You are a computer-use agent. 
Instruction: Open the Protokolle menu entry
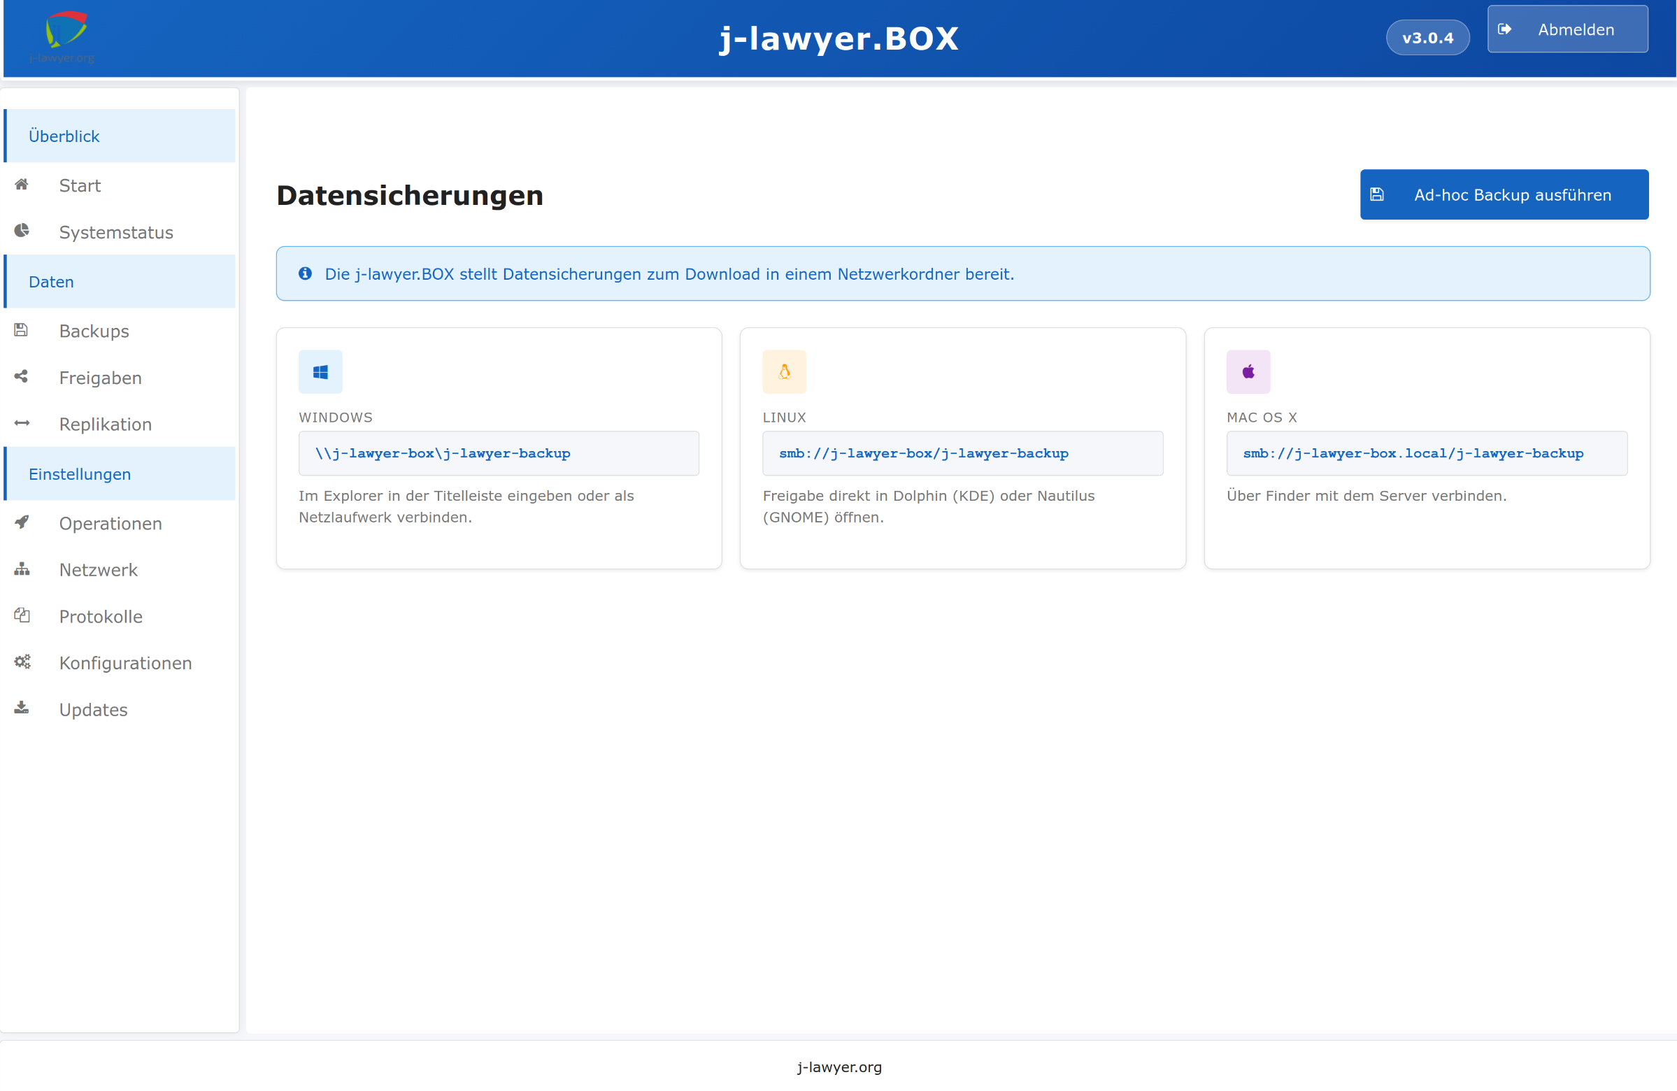pos(101,617)
